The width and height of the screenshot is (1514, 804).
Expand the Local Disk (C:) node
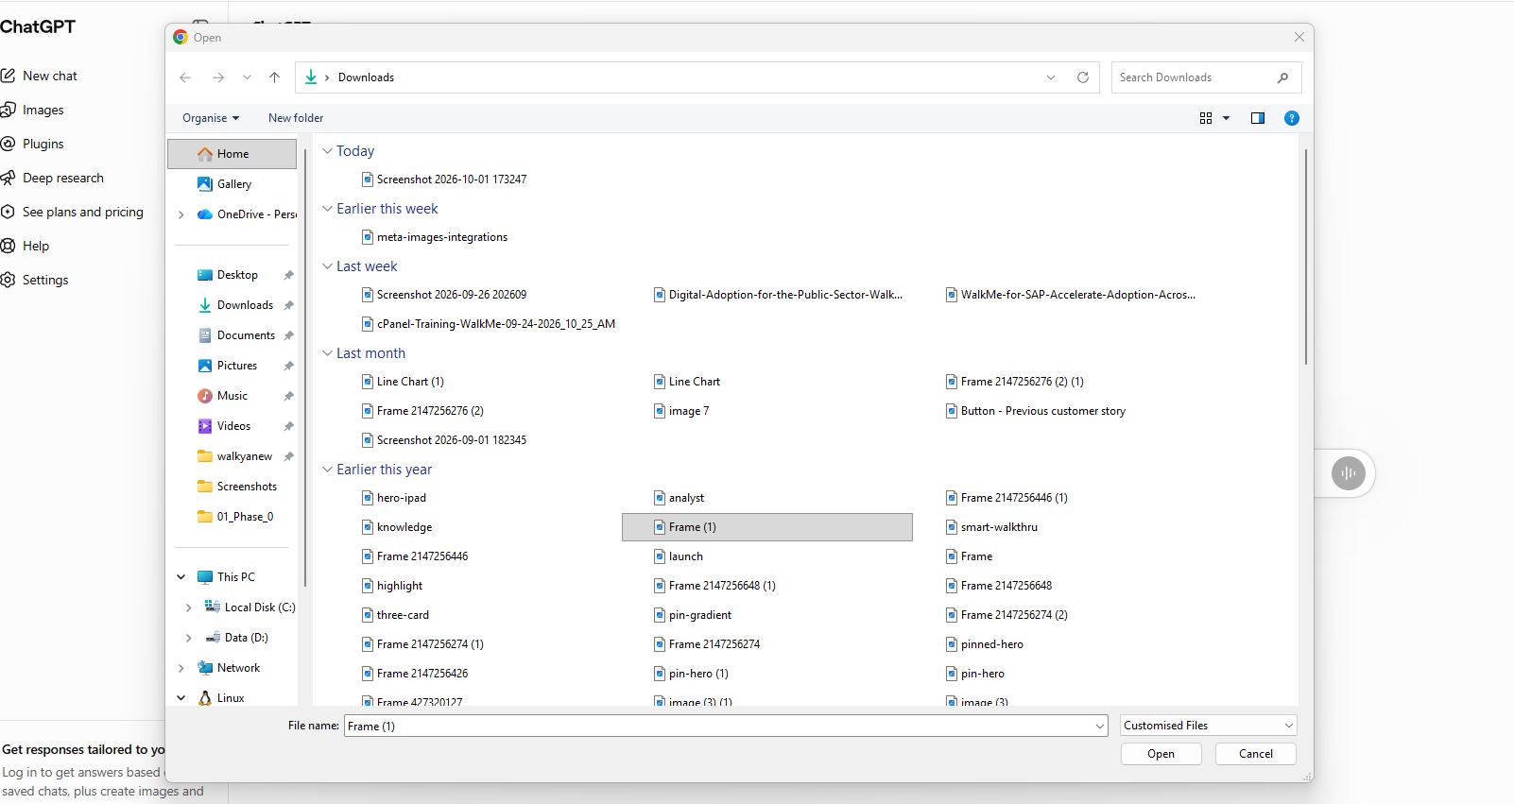pos(189,607)
